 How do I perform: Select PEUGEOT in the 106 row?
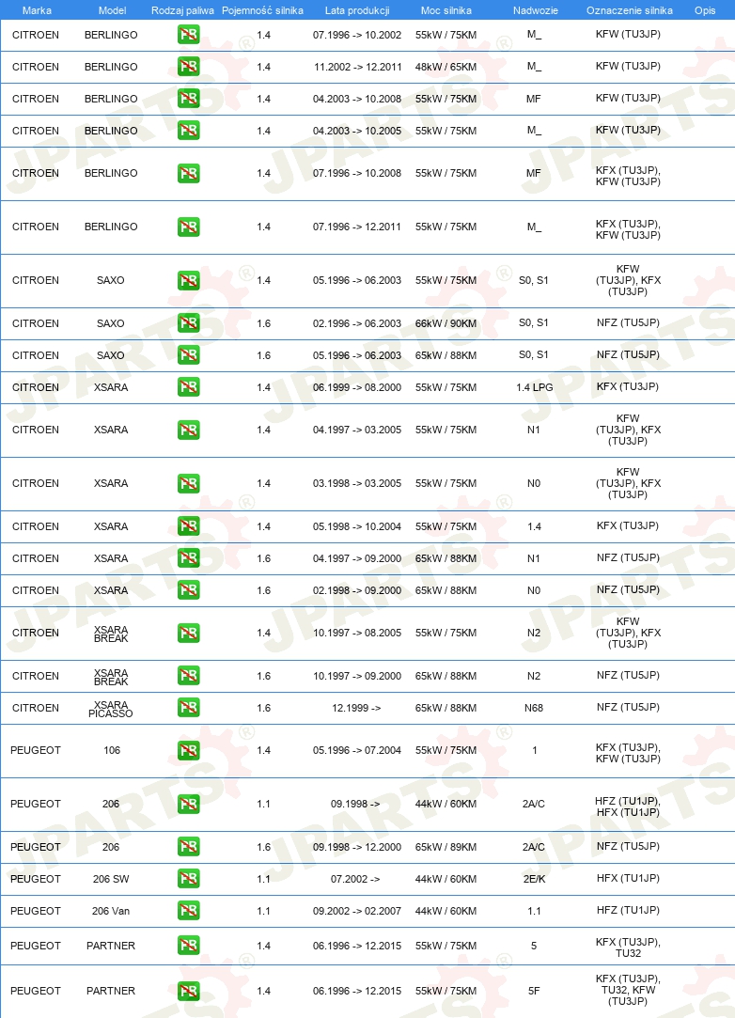[36, 750]
